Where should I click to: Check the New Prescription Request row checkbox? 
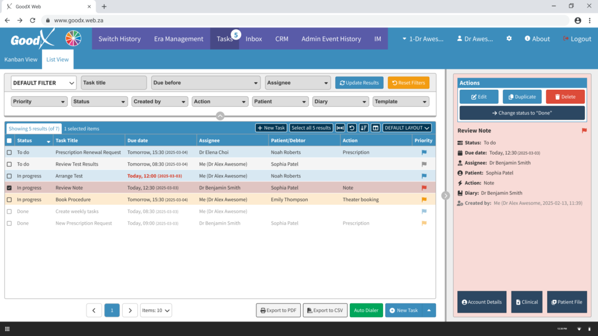tap(9, 223)
